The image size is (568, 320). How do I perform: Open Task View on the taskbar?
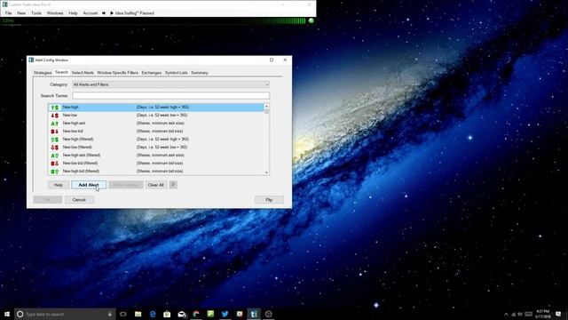[123, 314]
